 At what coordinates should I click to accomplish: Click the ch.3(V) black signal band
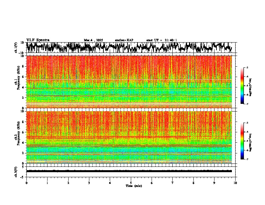click(x=129, y=171)
